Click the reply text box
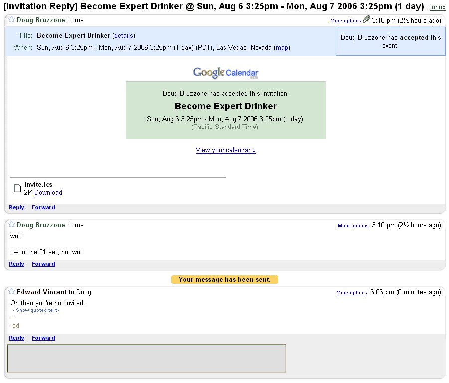This screenshot has height=383, width=449. 146,359
